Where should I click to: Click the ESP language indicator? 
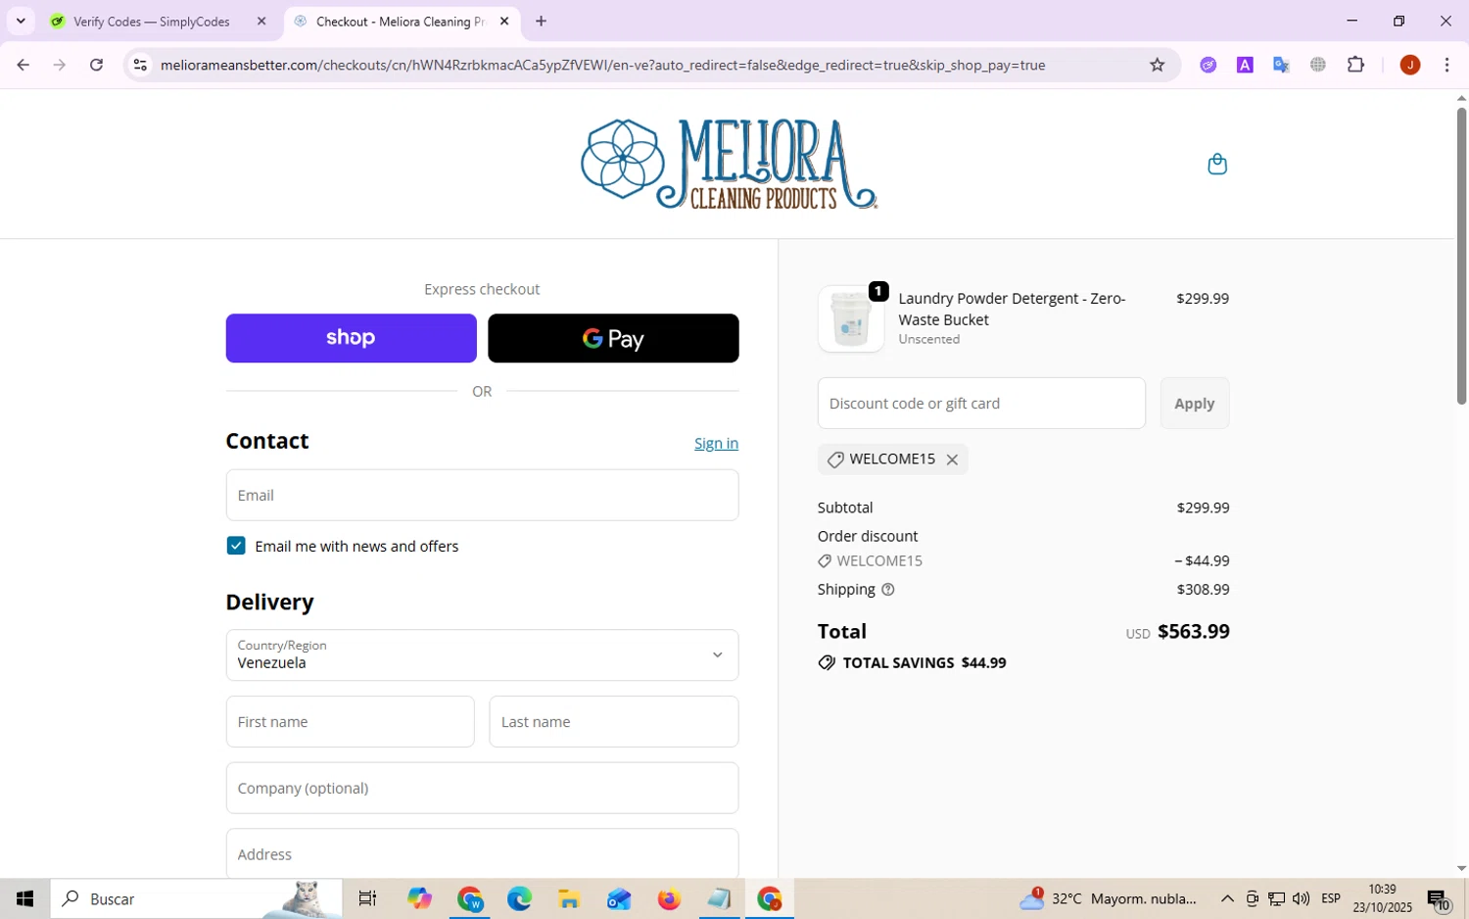(1330, 898)
